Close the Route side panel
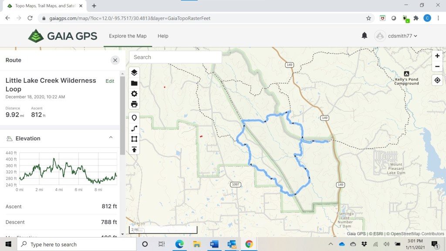The image size is (446, 251). (115, 60)
